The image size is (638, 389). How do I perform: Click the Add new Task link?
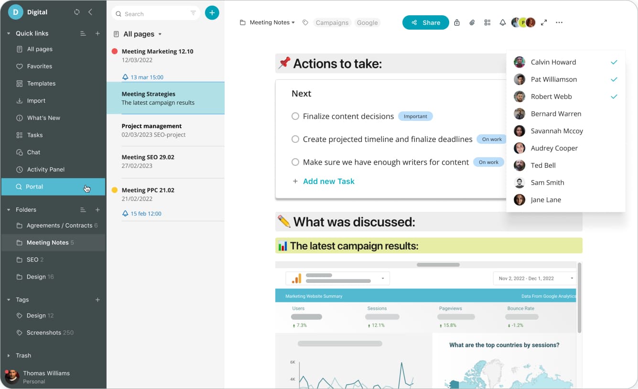328,181
